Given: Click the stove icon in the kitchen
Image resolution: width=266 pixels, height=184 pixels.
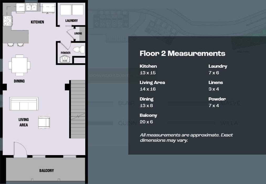Looking at the screenshot, I should pyautogui.click(x=8, y=21).
